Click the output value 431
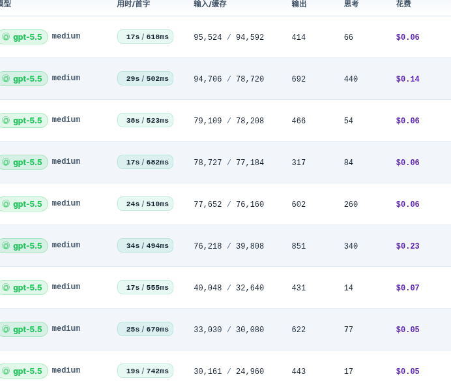The image size is (451, 387). [x=298, y=288]
